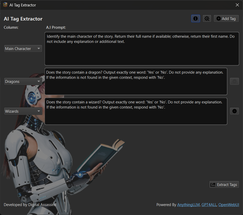Screen dimensions: 243x215
Task: Remove the Wizards tag row
Action: coord(234,111)
